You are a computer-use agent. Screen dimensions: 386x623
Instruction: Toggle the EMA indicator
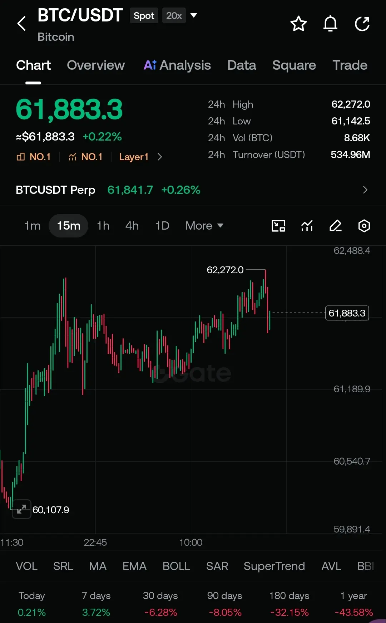coord(135,566)
